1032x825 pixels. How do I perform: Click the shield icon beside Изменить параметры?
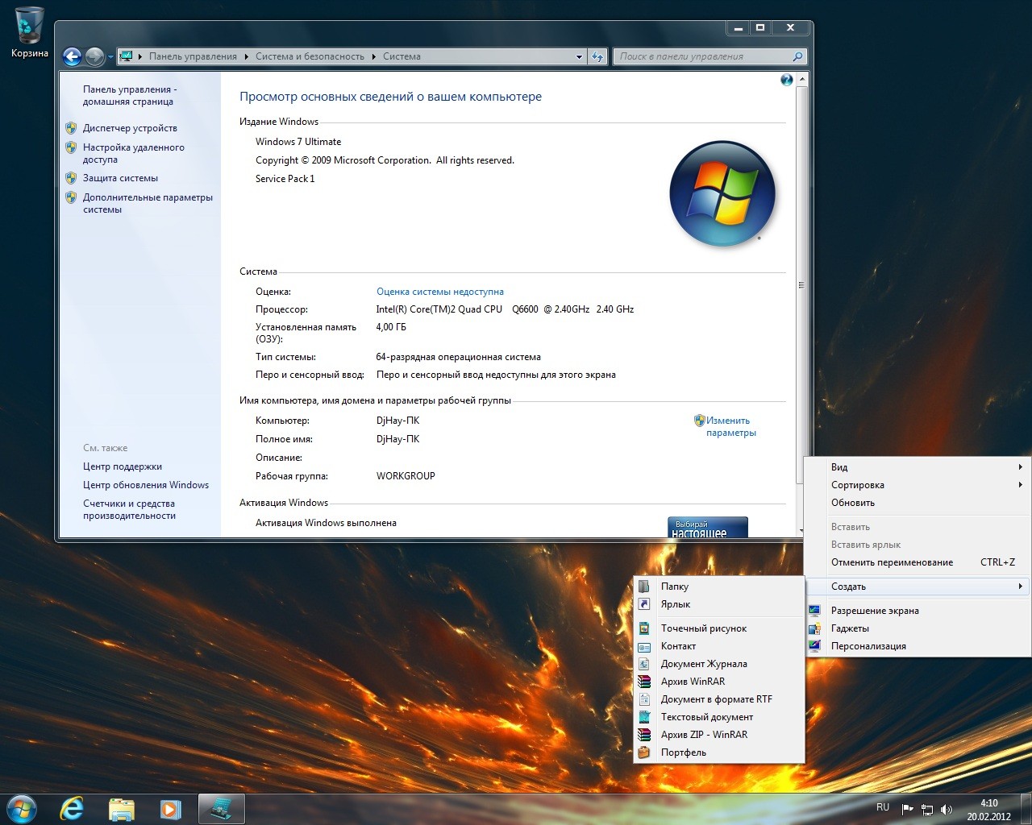699,421
